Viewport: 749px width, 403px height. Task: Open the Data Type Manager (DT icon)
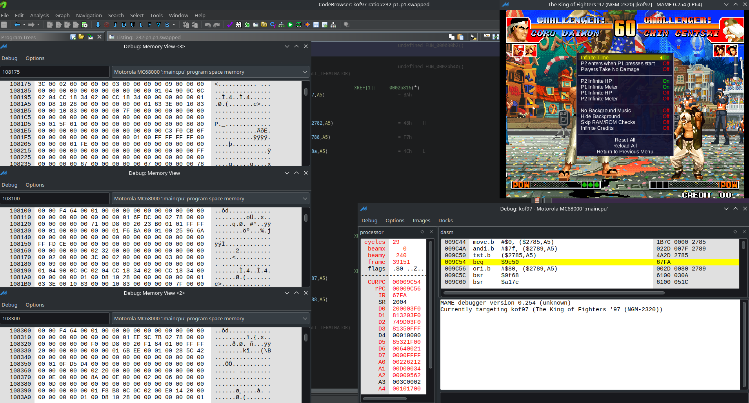(x=264, y=25)
